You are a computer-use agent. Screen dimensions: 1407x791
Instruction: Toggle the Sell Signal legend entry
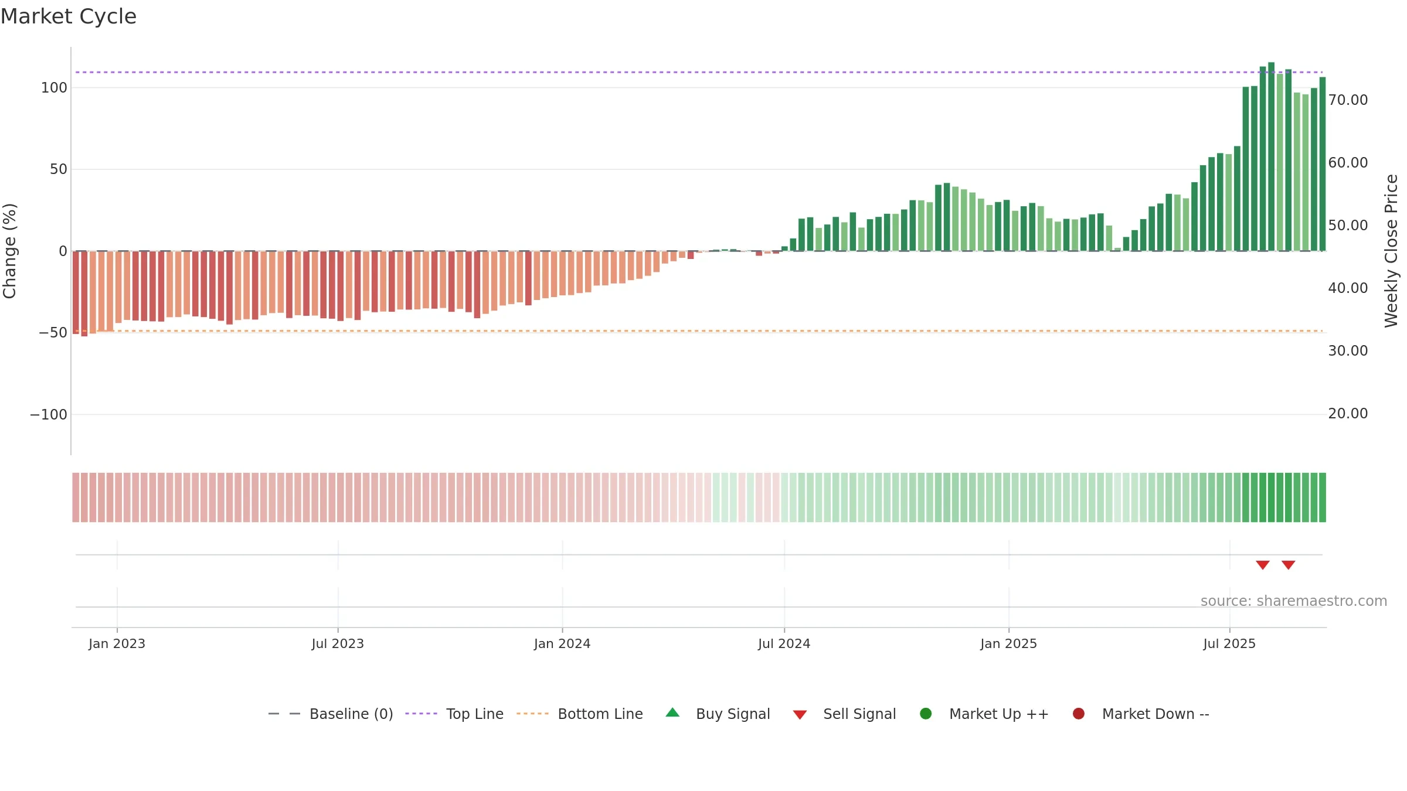[844, 714]
